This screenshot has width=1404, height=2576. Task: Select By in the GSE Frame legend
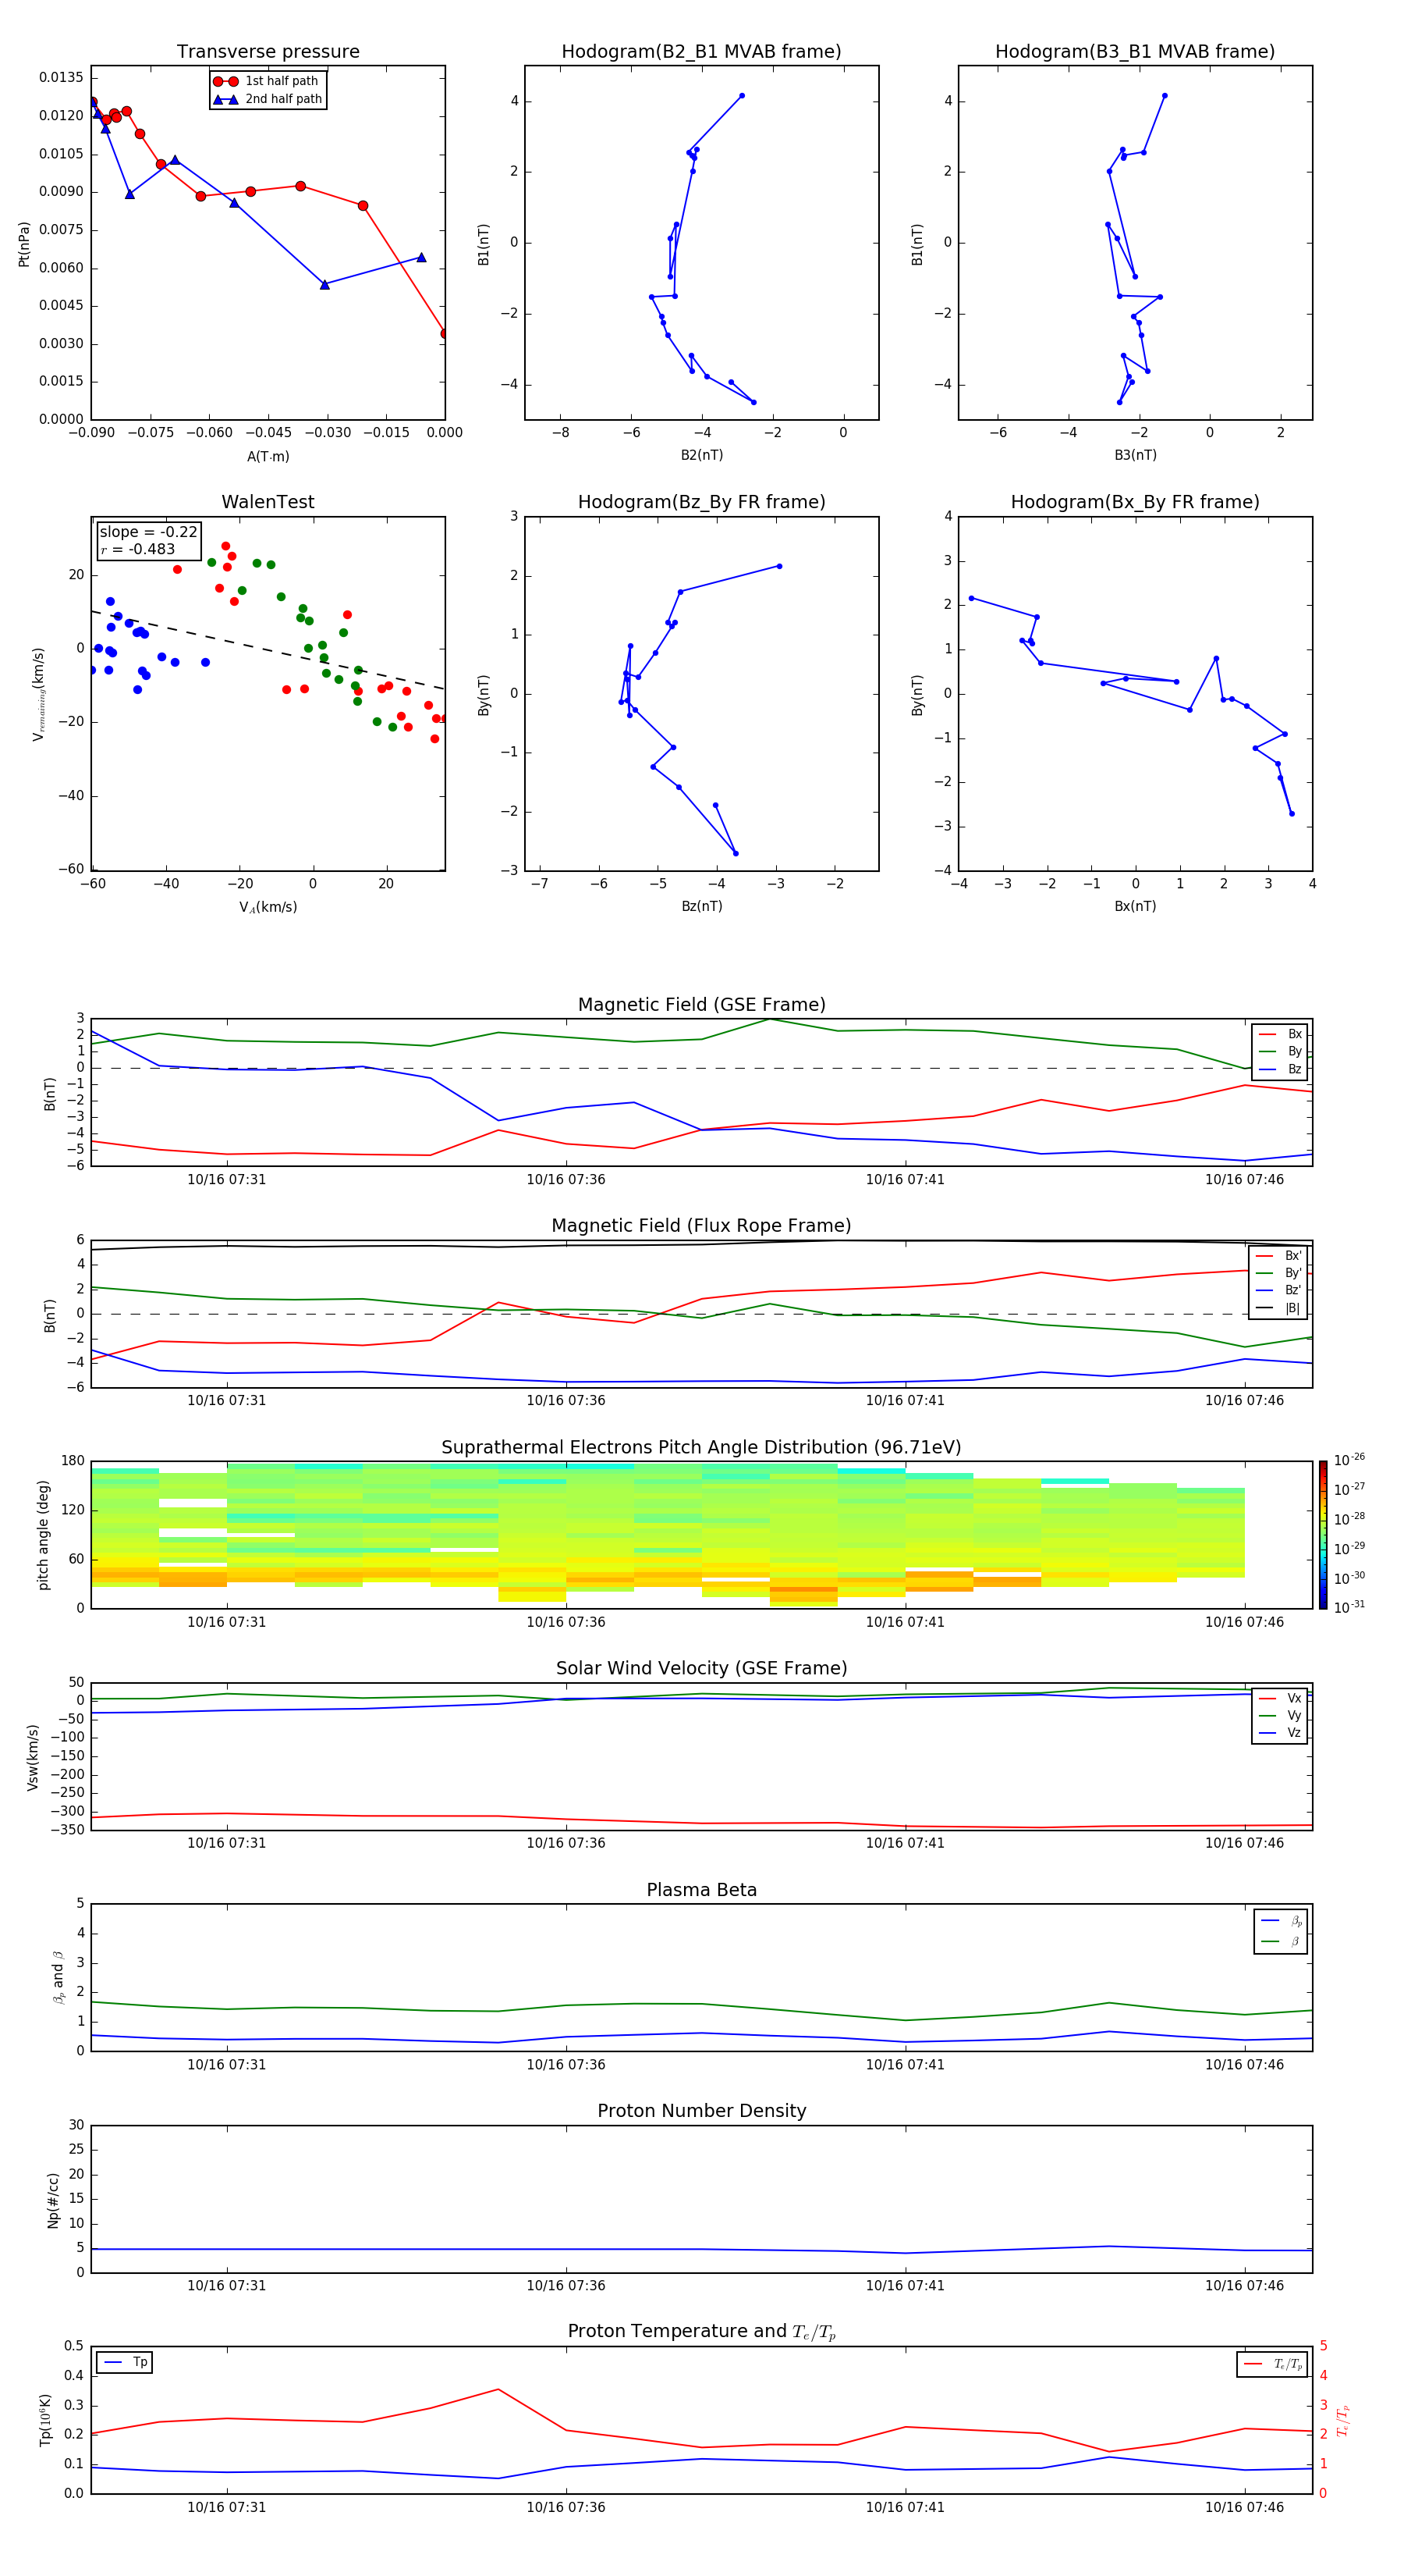tap(1280, 1051)
